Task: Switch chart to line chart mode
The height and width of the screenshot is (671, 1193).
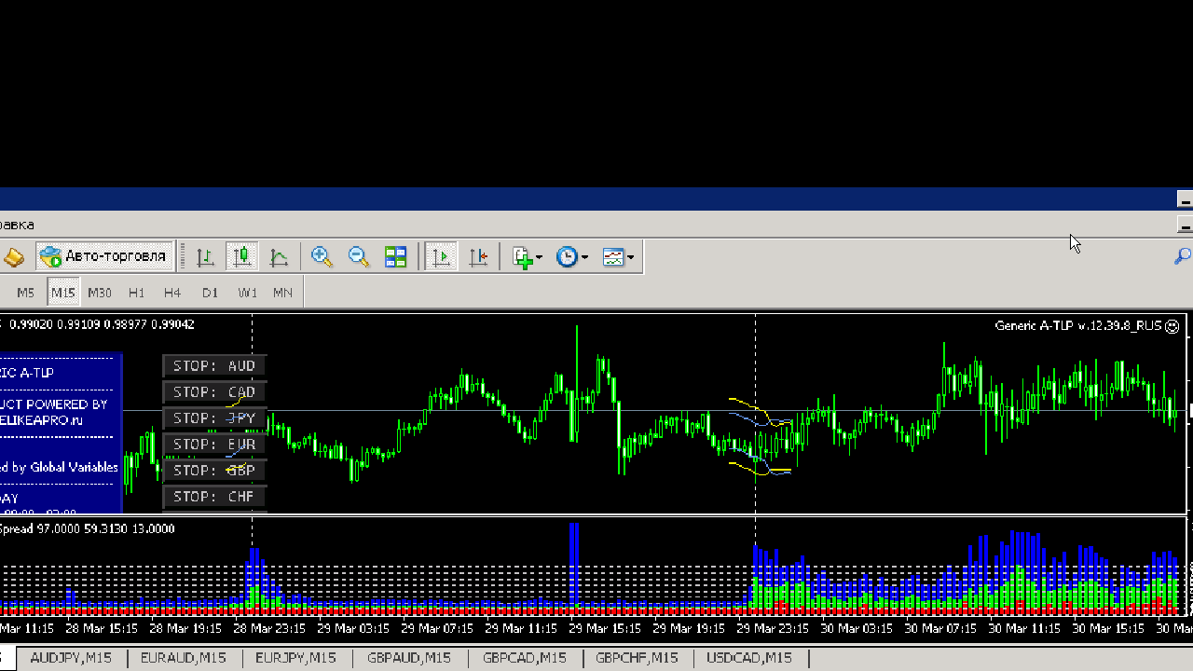Action: point(279,256)
